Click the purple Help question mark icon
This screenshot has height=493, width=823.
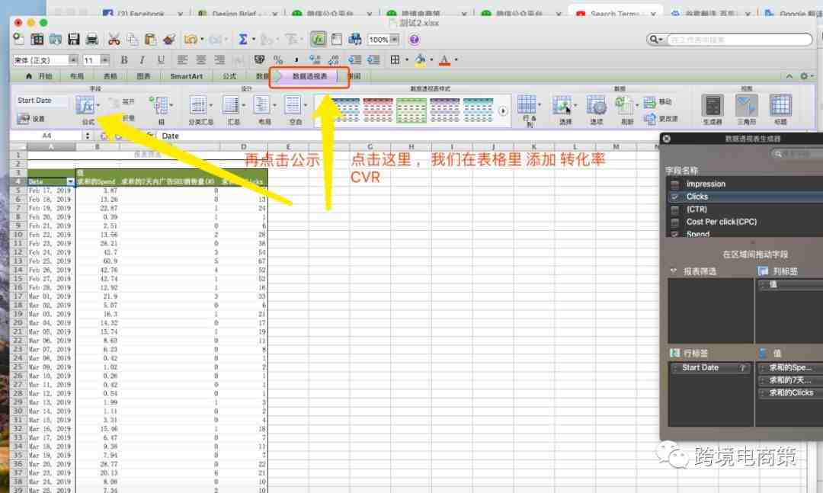414,40
